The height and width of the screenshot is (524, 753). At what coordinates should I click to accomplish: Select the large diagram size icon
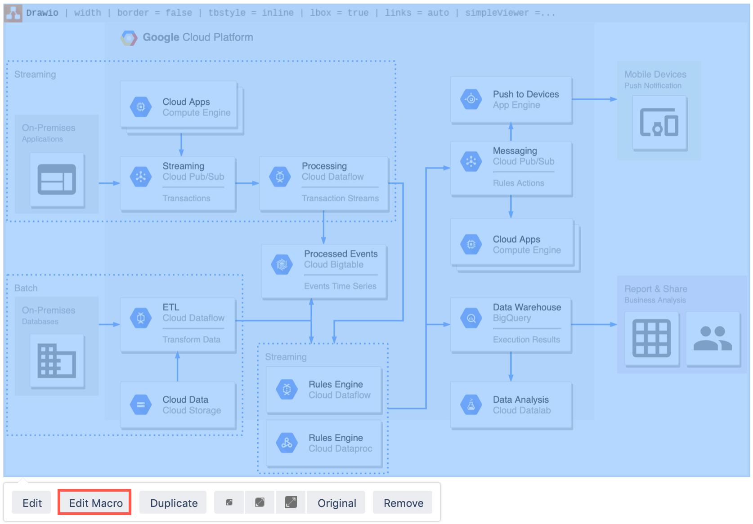point(291,502)
